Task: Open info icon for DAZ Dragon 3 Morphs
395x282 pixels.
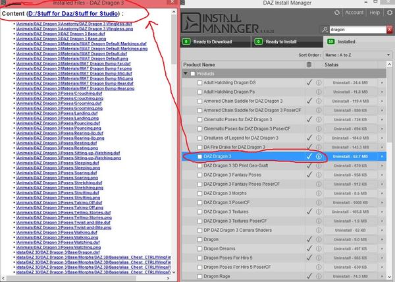Action: click(319, 193)
